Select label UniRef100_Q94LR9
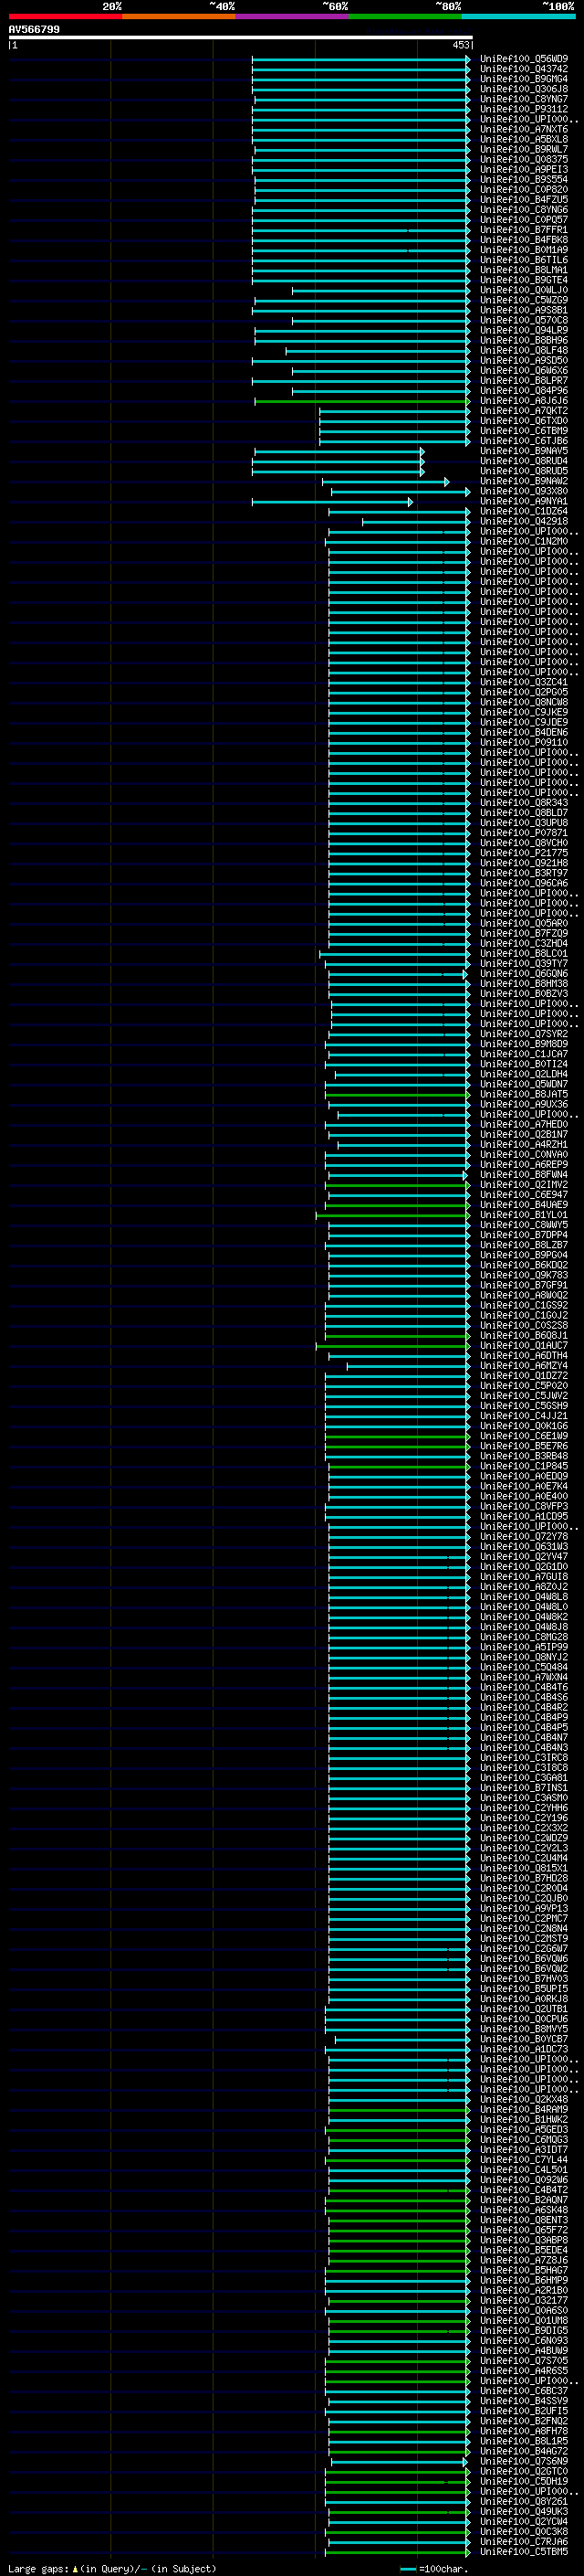The height and width of the screenshot is (2576, 584). 523,331
